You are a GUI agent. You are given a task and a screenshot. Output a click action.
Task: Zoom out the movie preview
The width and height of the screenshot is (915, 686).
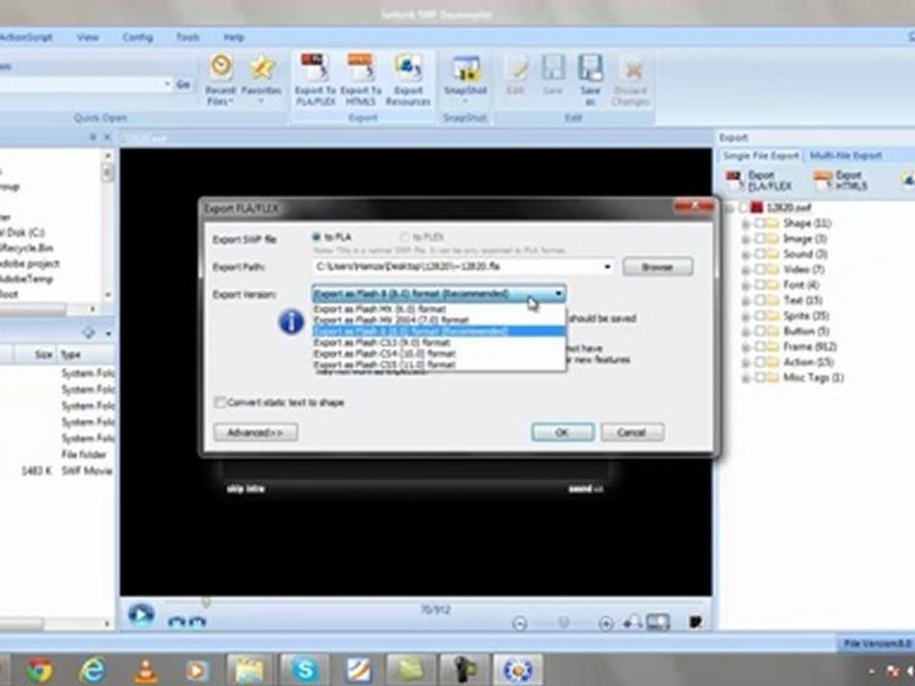(x=519, y=623)
